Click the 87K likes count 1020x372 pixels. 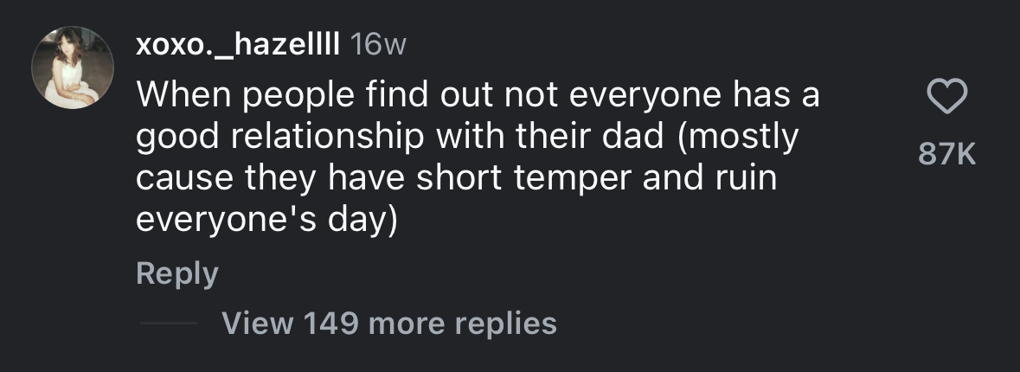946,156
